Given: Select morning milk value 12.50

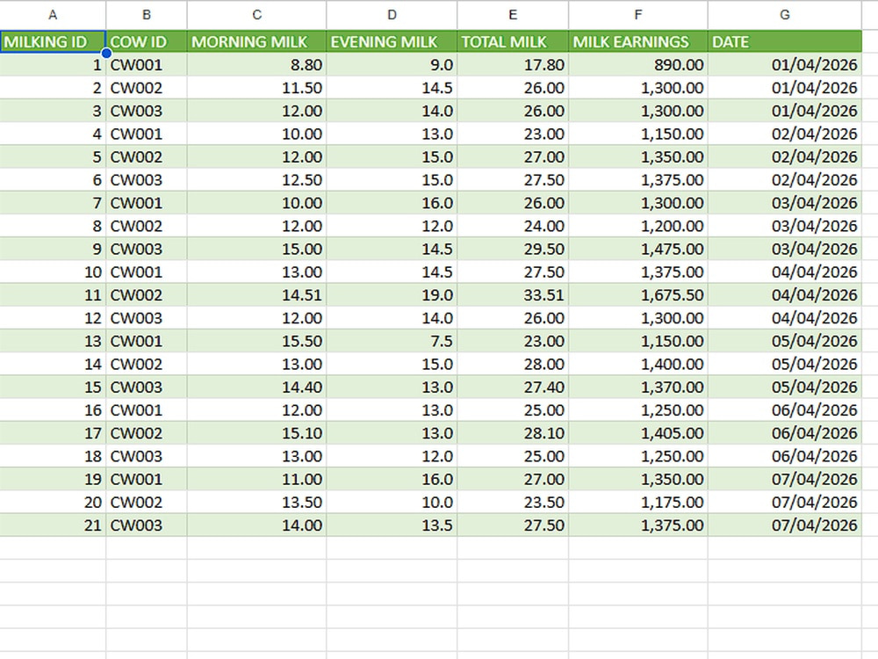Looking at the screenshot, I should click(x=256, y=180).
